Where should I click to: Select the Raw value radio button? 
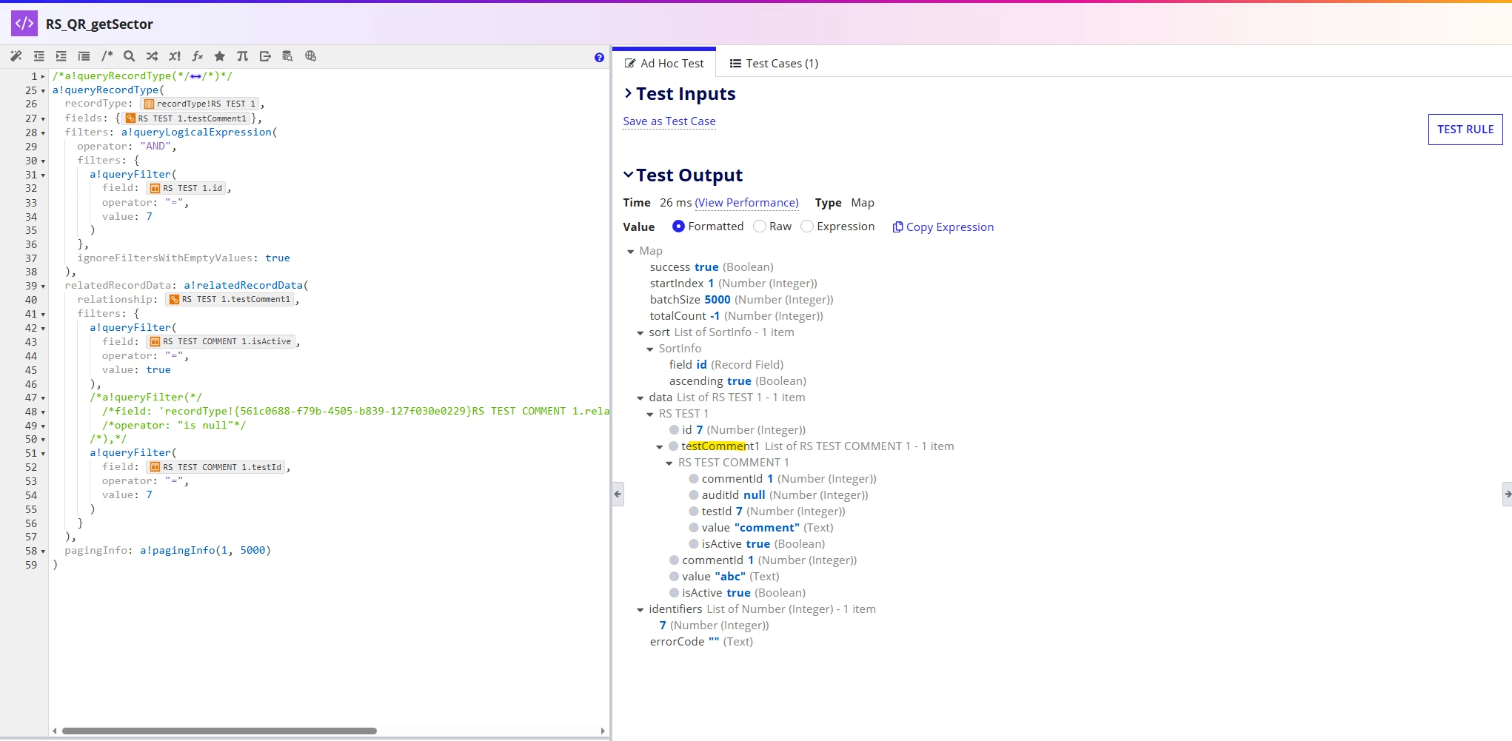coord(760,227)
